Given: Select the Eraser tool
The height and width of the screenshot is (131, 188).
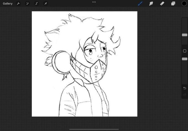Looking at the screenshot, I should click(162, 4).
